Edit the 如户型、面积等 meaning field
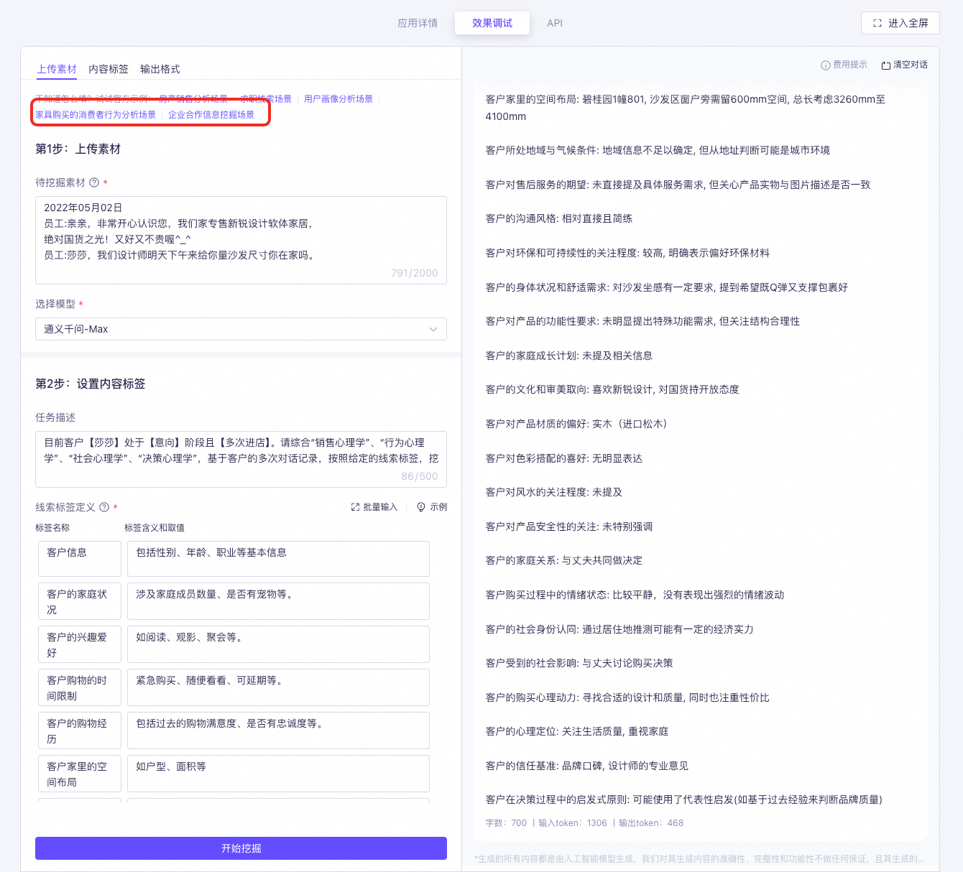Screen dimensions: 963x872 [278, 774]
